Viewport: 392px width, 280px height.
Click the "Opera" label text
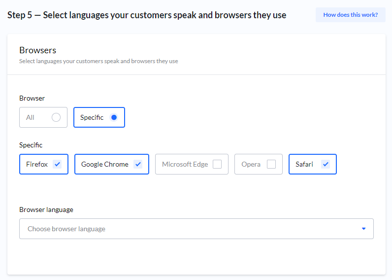click(251, 164)
